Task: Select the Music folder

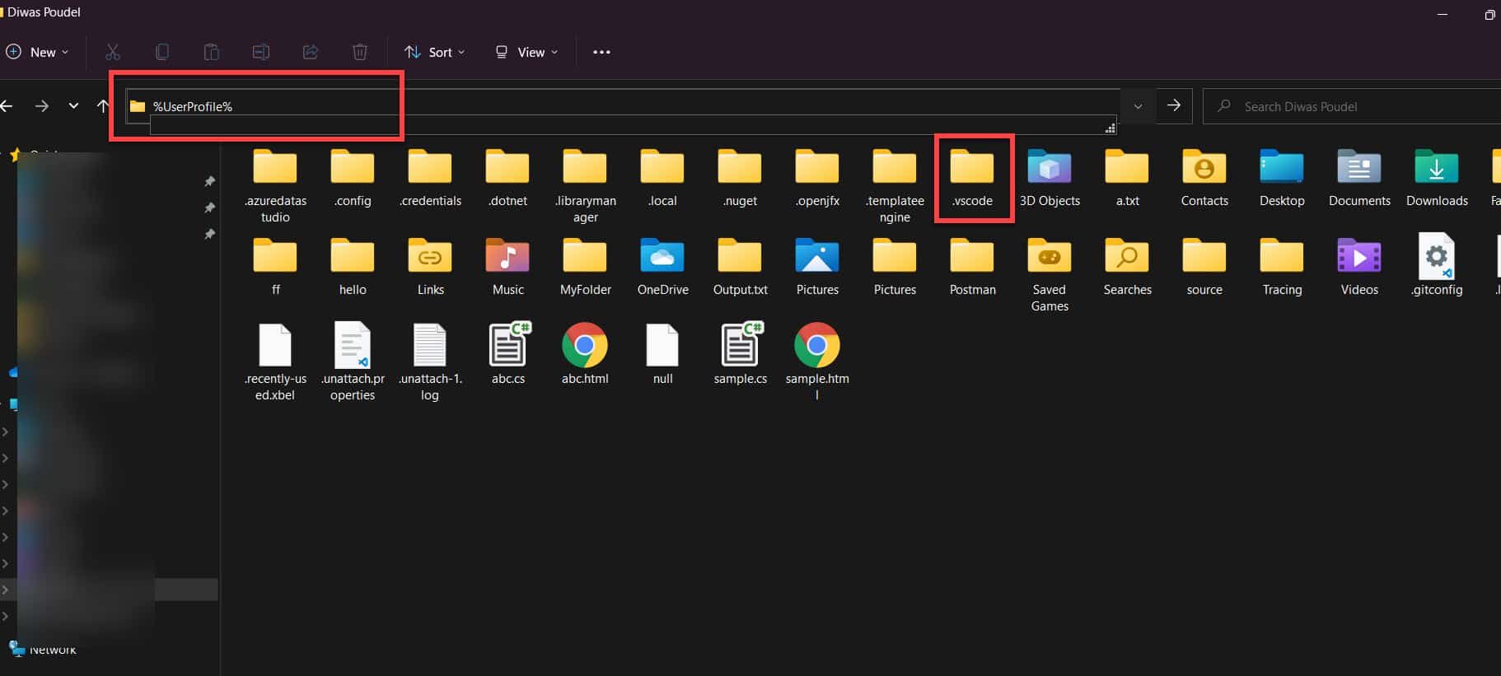Action: click(507, 268)
